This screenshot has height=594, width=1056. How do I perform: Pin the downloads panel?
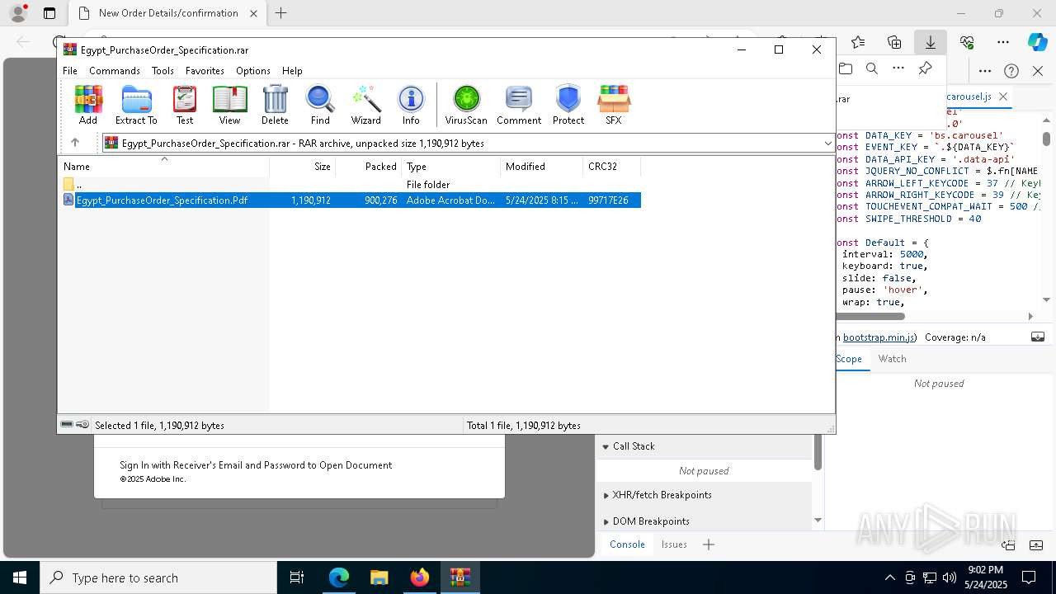tap(925, 68)
